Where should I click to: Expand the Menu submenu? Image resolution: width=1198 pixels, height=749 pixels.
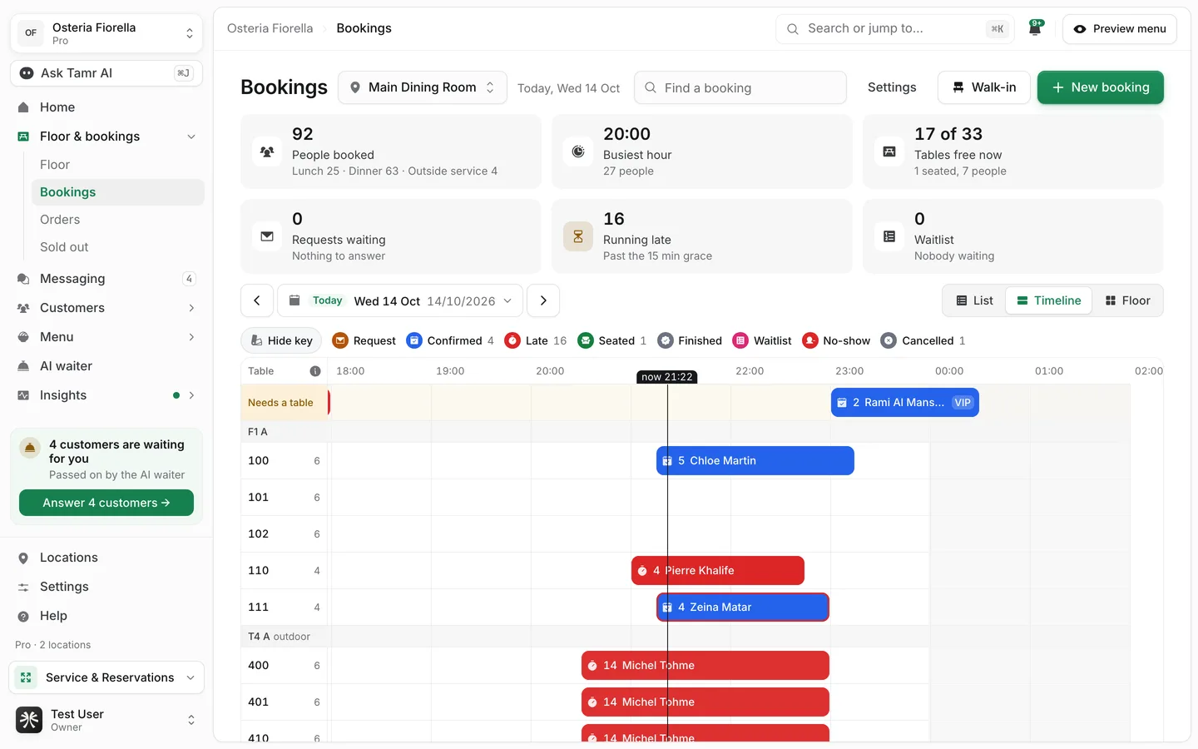[x=191, y=337]
